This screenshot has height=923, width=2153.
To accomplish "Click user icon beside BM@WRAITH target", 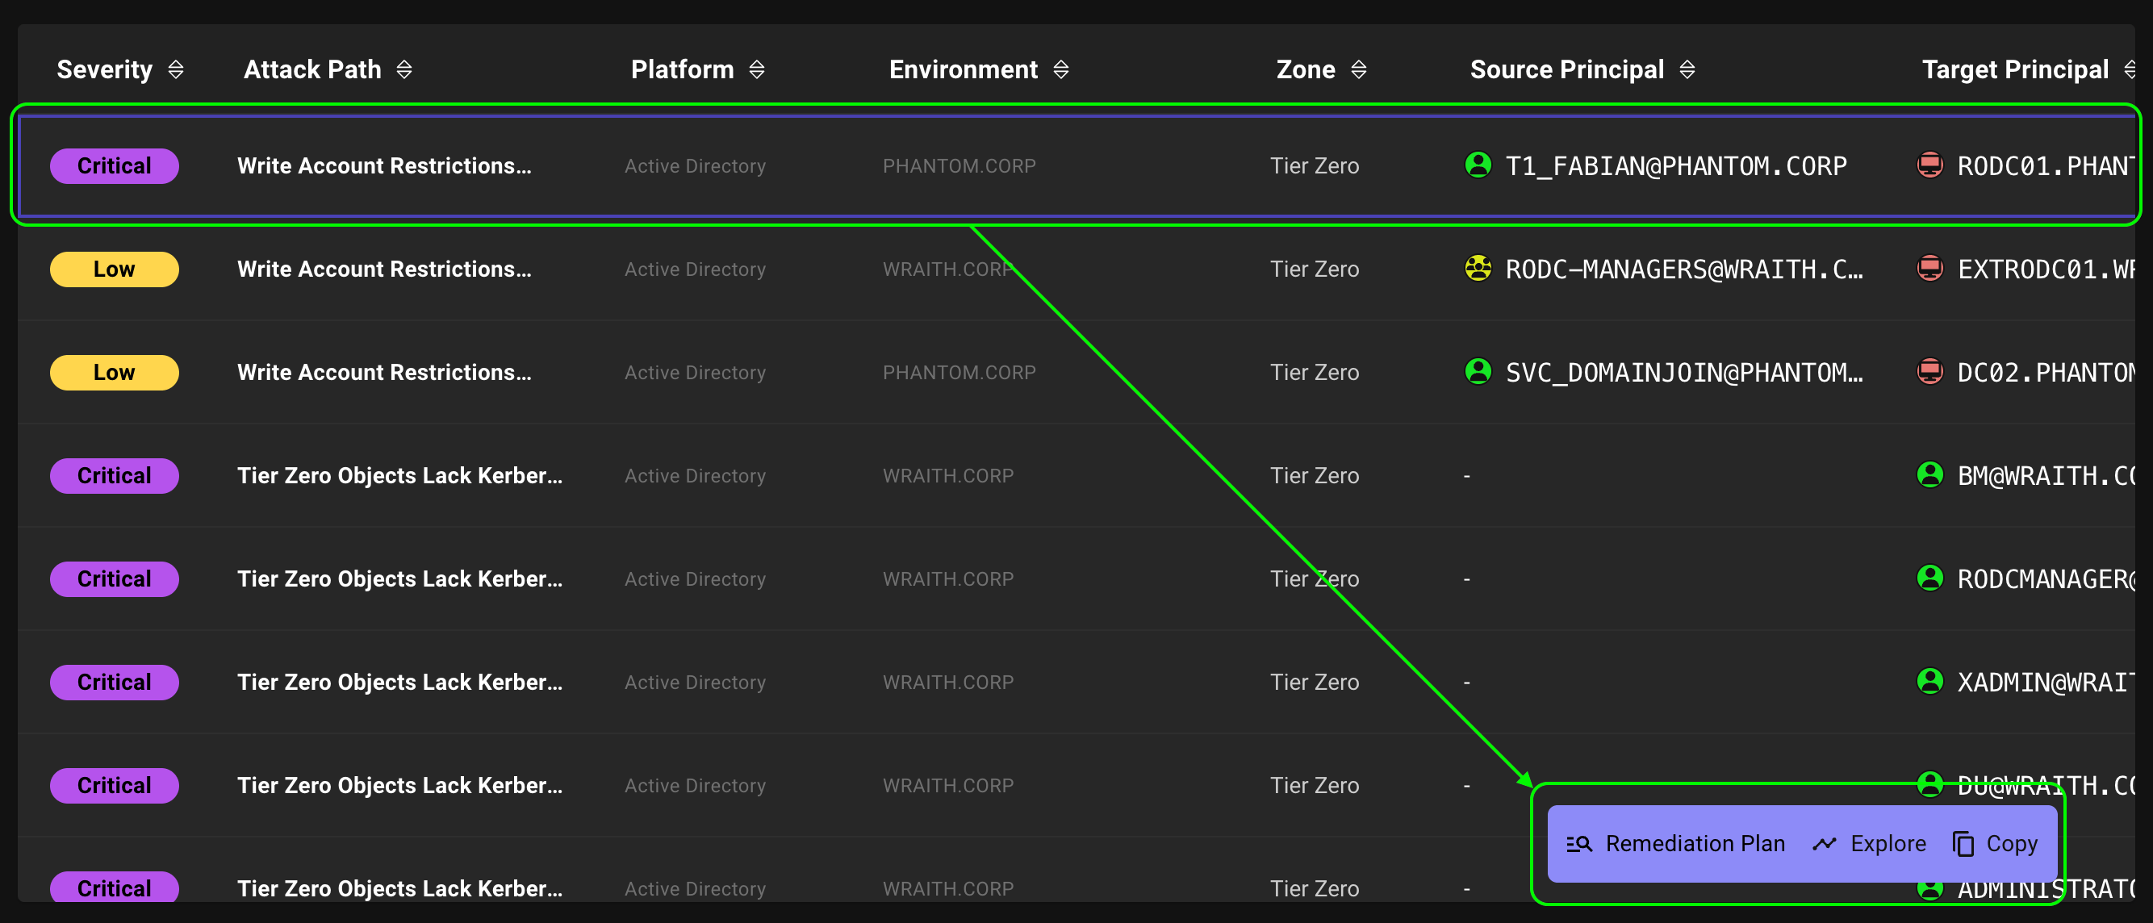I will click(1929, 474).
